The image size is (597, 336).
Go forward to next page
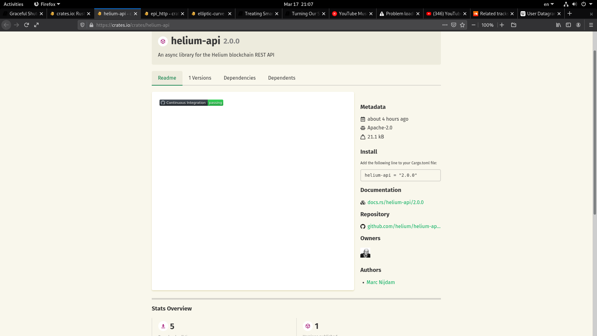[16, 25]
